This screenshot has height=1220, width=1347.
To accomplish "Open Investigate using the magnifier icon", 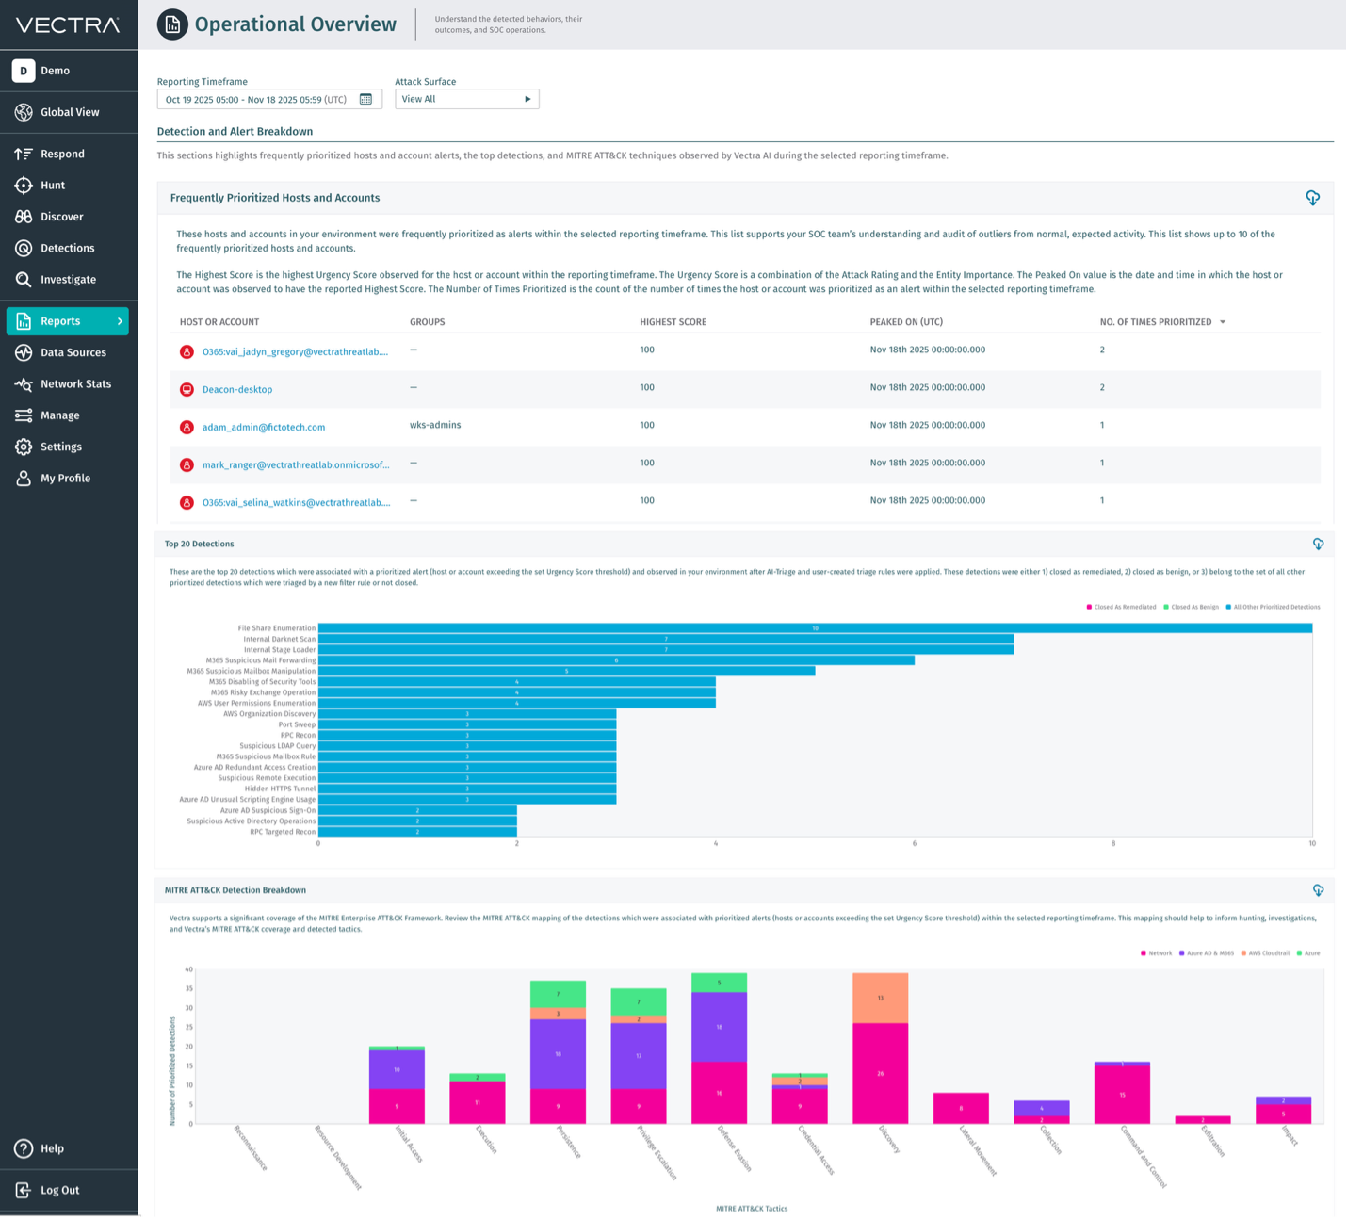I will tap(24, 279).
